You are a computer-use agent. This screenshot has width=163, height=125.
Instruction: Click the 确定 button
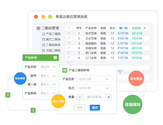pyautogui.click(x=95, y=107)
